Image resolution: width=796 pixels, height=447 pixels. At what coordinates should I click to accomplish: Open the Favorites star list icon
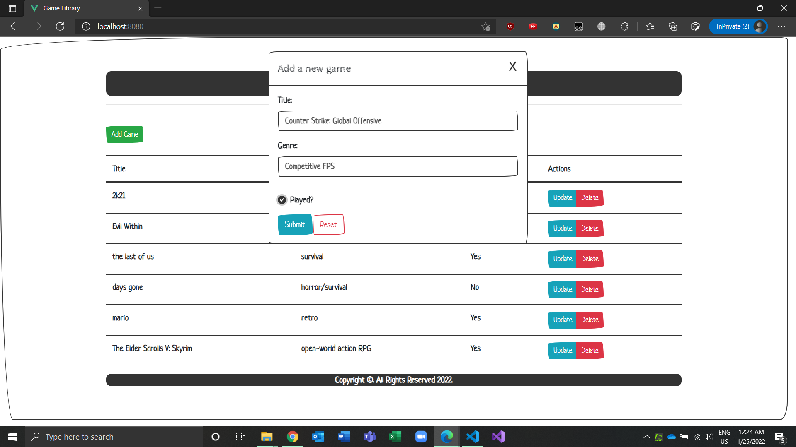(650, 26)
